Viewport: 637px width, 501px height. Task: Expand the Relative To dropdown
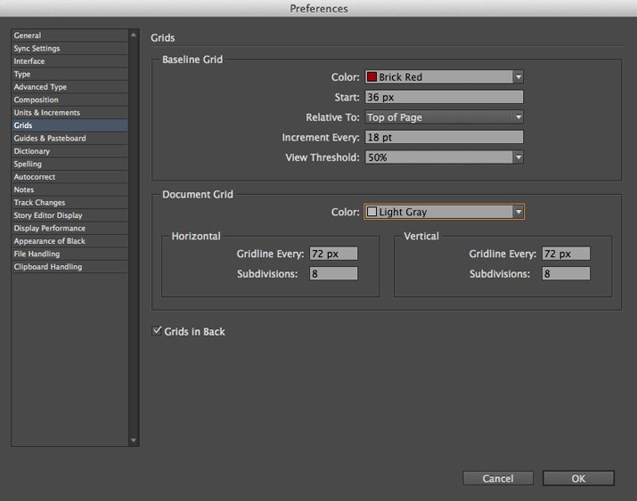point(444,117)
